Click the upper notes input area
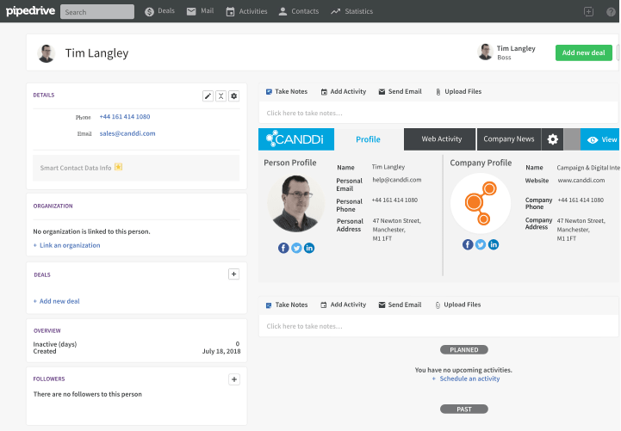 (438, 113)
